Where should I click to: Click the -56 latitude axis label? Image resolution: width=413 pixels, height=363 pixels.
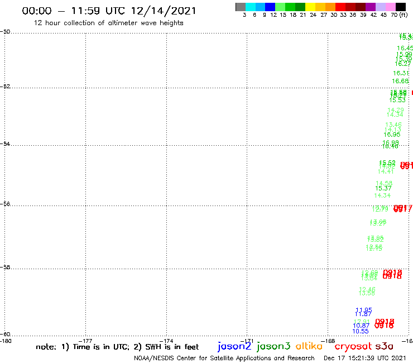coord(5,204)
